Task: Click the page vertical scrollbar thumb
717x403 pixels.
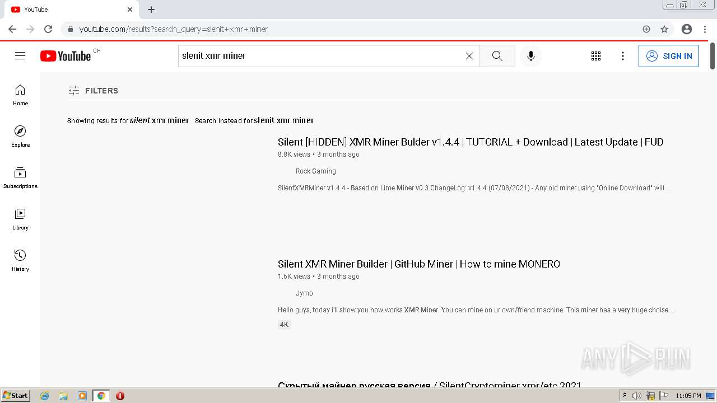Action: [713, 56]
